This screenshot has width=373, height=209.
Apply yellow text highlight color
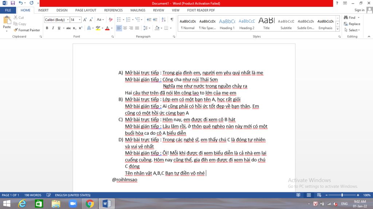[x=98, y=28]
